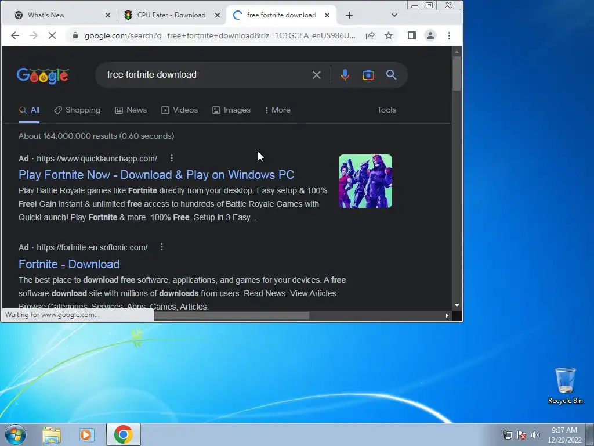Select the free fortnite download tab
Viewport: 594px width, 446px height.
[x=281, y=15]
